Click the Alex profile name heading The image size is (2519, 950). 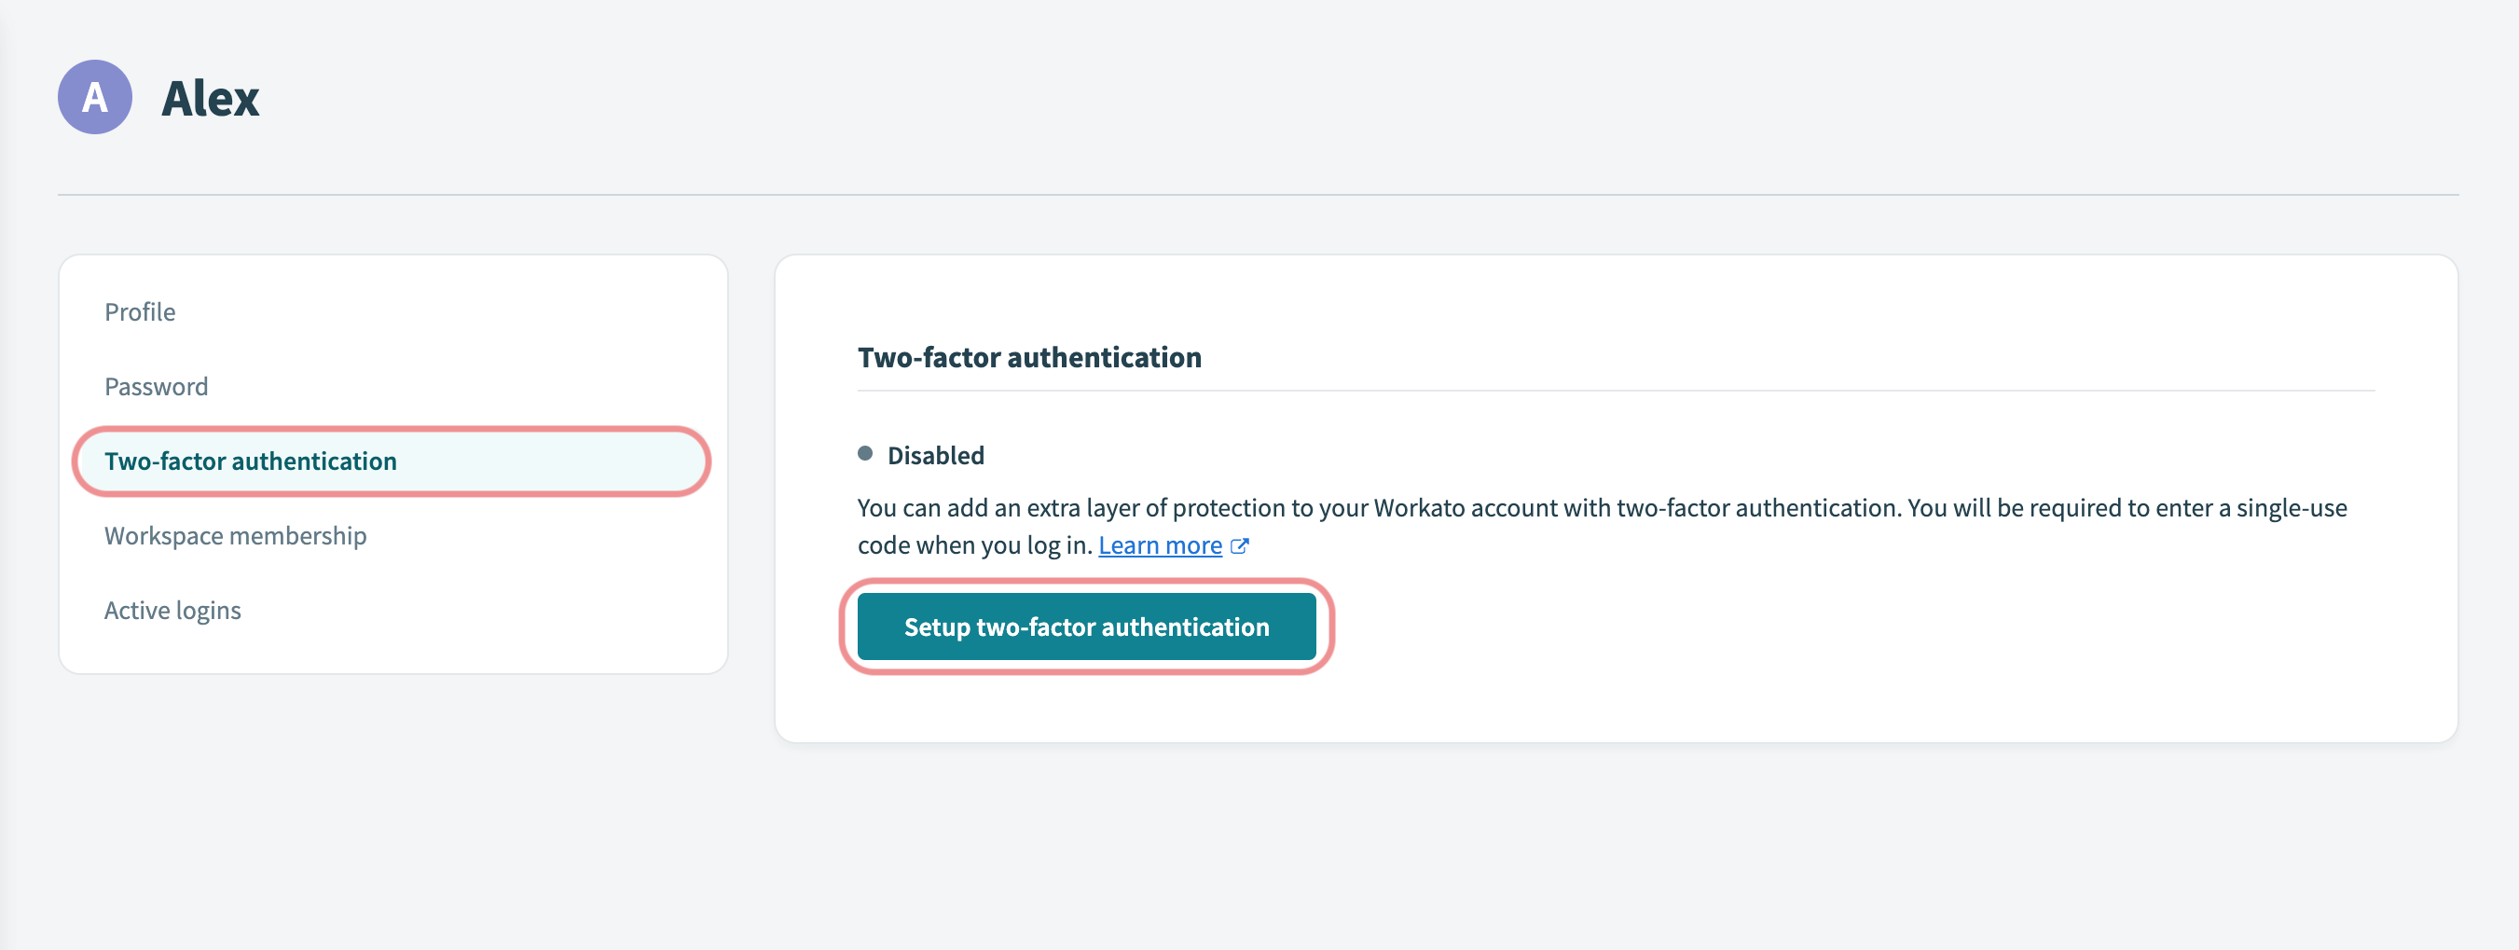pyautogui.click(x=212, y=98)
